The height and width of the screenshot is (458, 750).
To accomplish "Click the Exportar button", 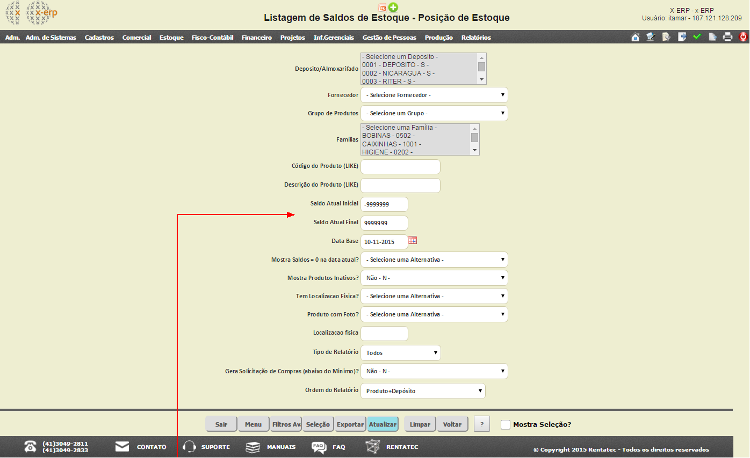I will (350, 424).
